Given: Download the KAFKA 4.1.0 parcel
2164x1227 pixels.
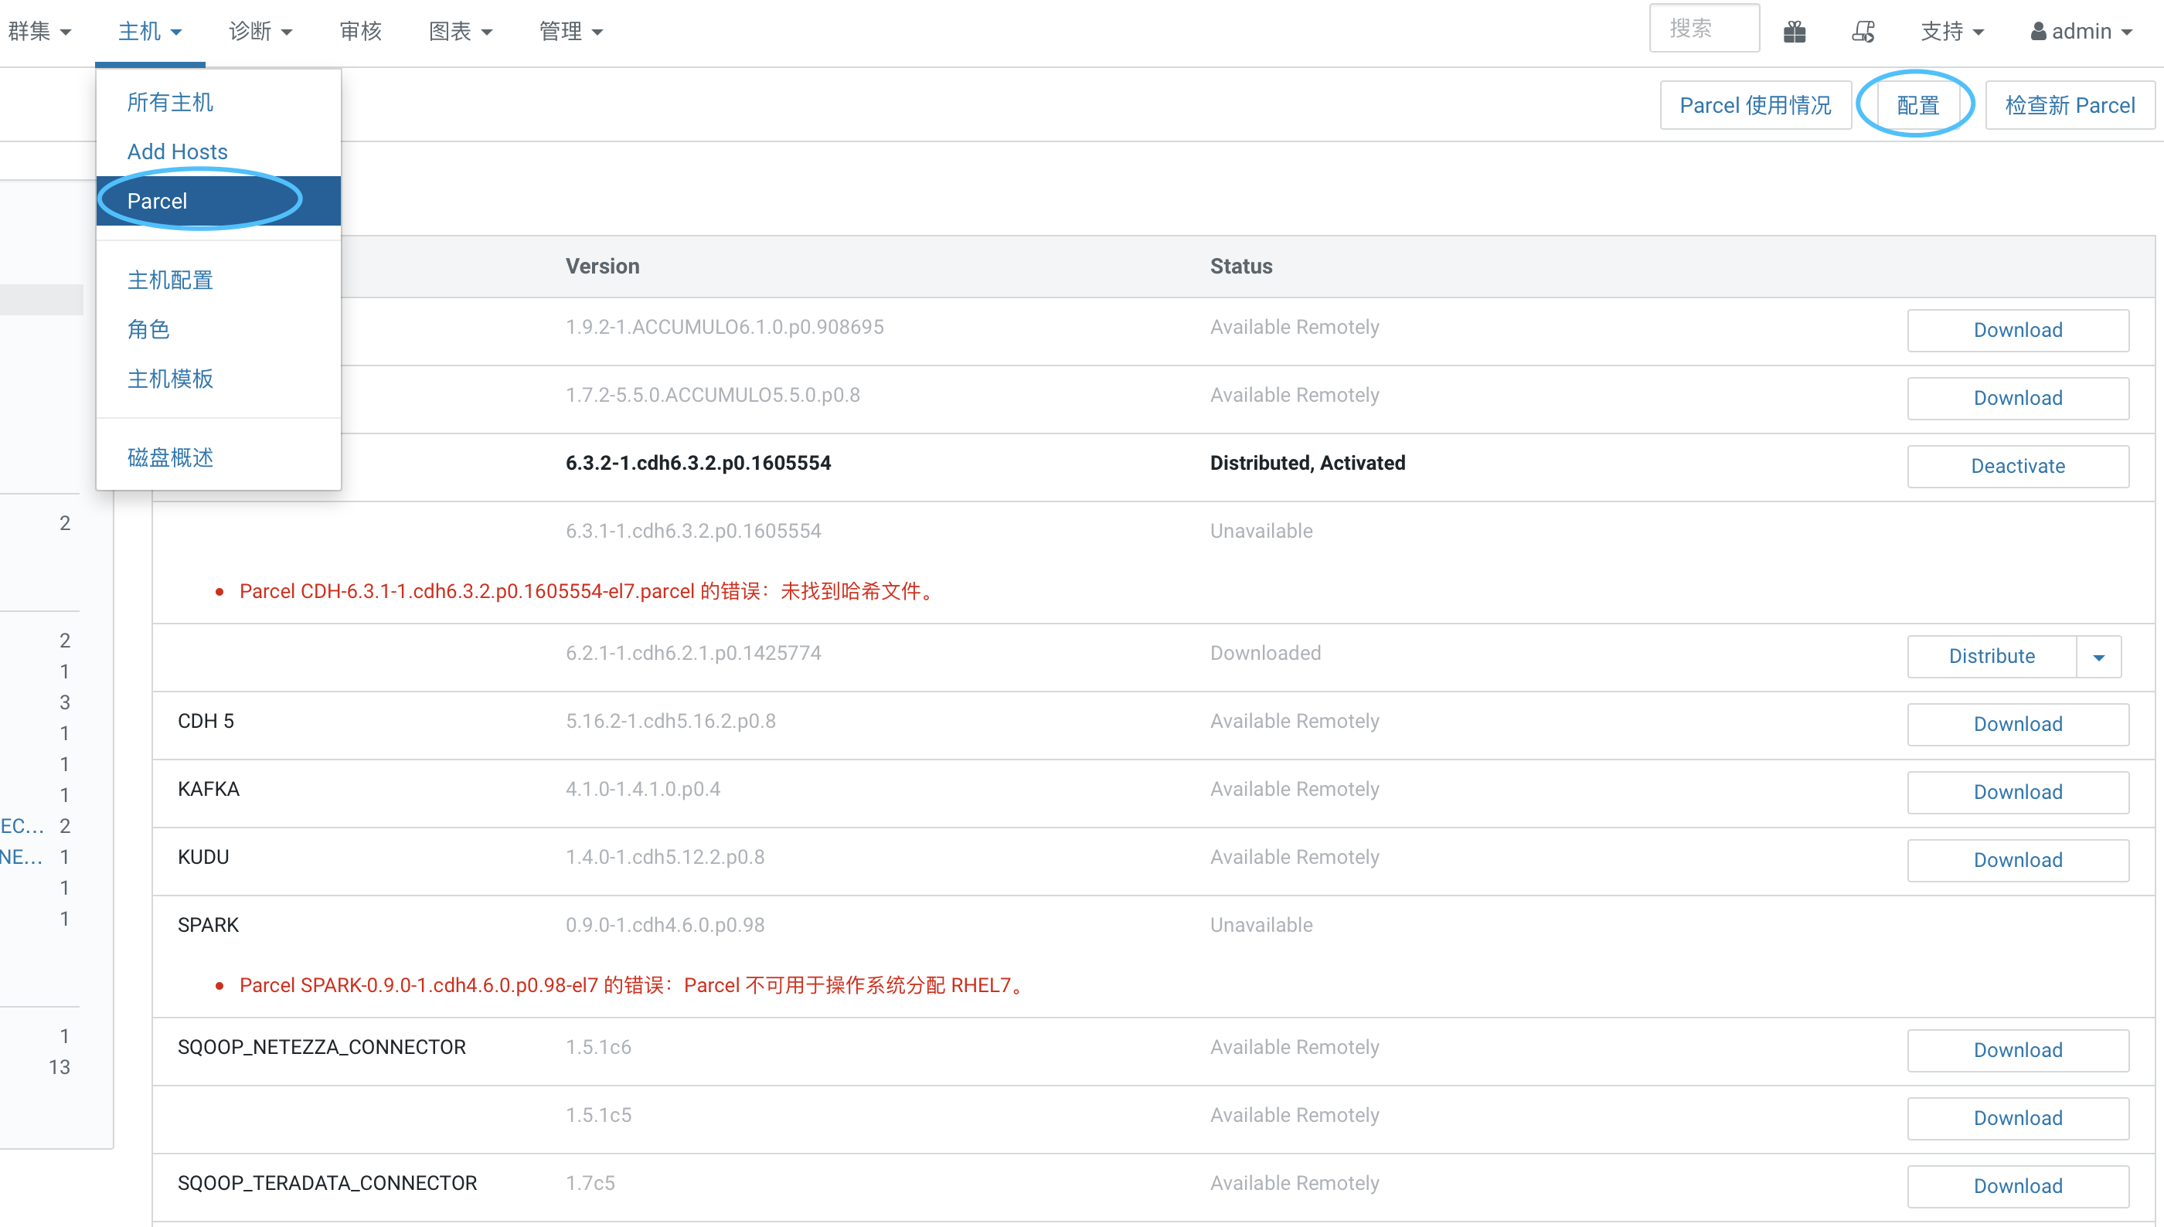Looking at the screenshot, I should (2017, 792).
